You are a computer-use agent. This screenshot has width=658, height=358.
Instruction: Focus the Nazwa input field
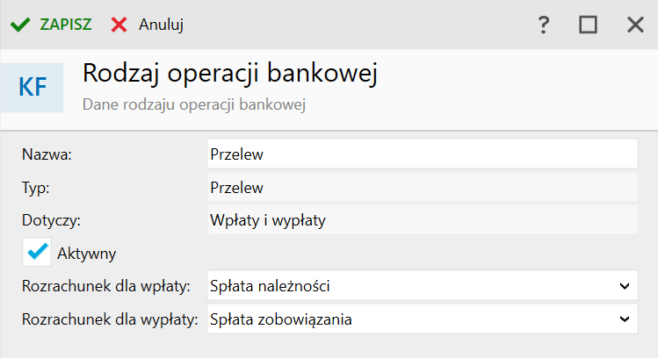(422, 154)
